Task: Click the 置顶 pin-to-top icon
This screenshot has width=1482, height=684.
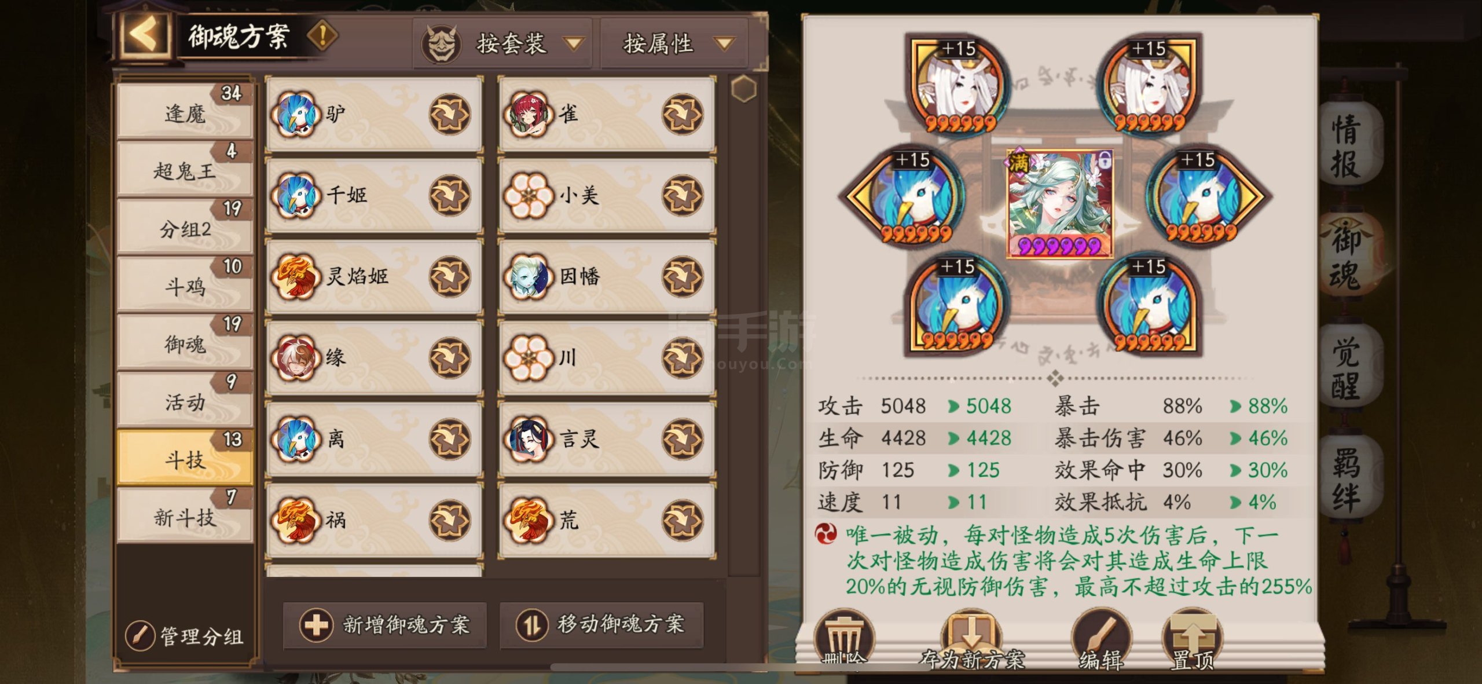Action: [1192, 636]
